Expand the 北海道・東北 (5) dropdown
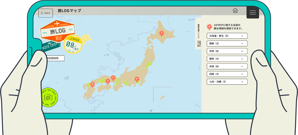Image resolution: width=298 pixels, height=135 pixels. (227, 36)
